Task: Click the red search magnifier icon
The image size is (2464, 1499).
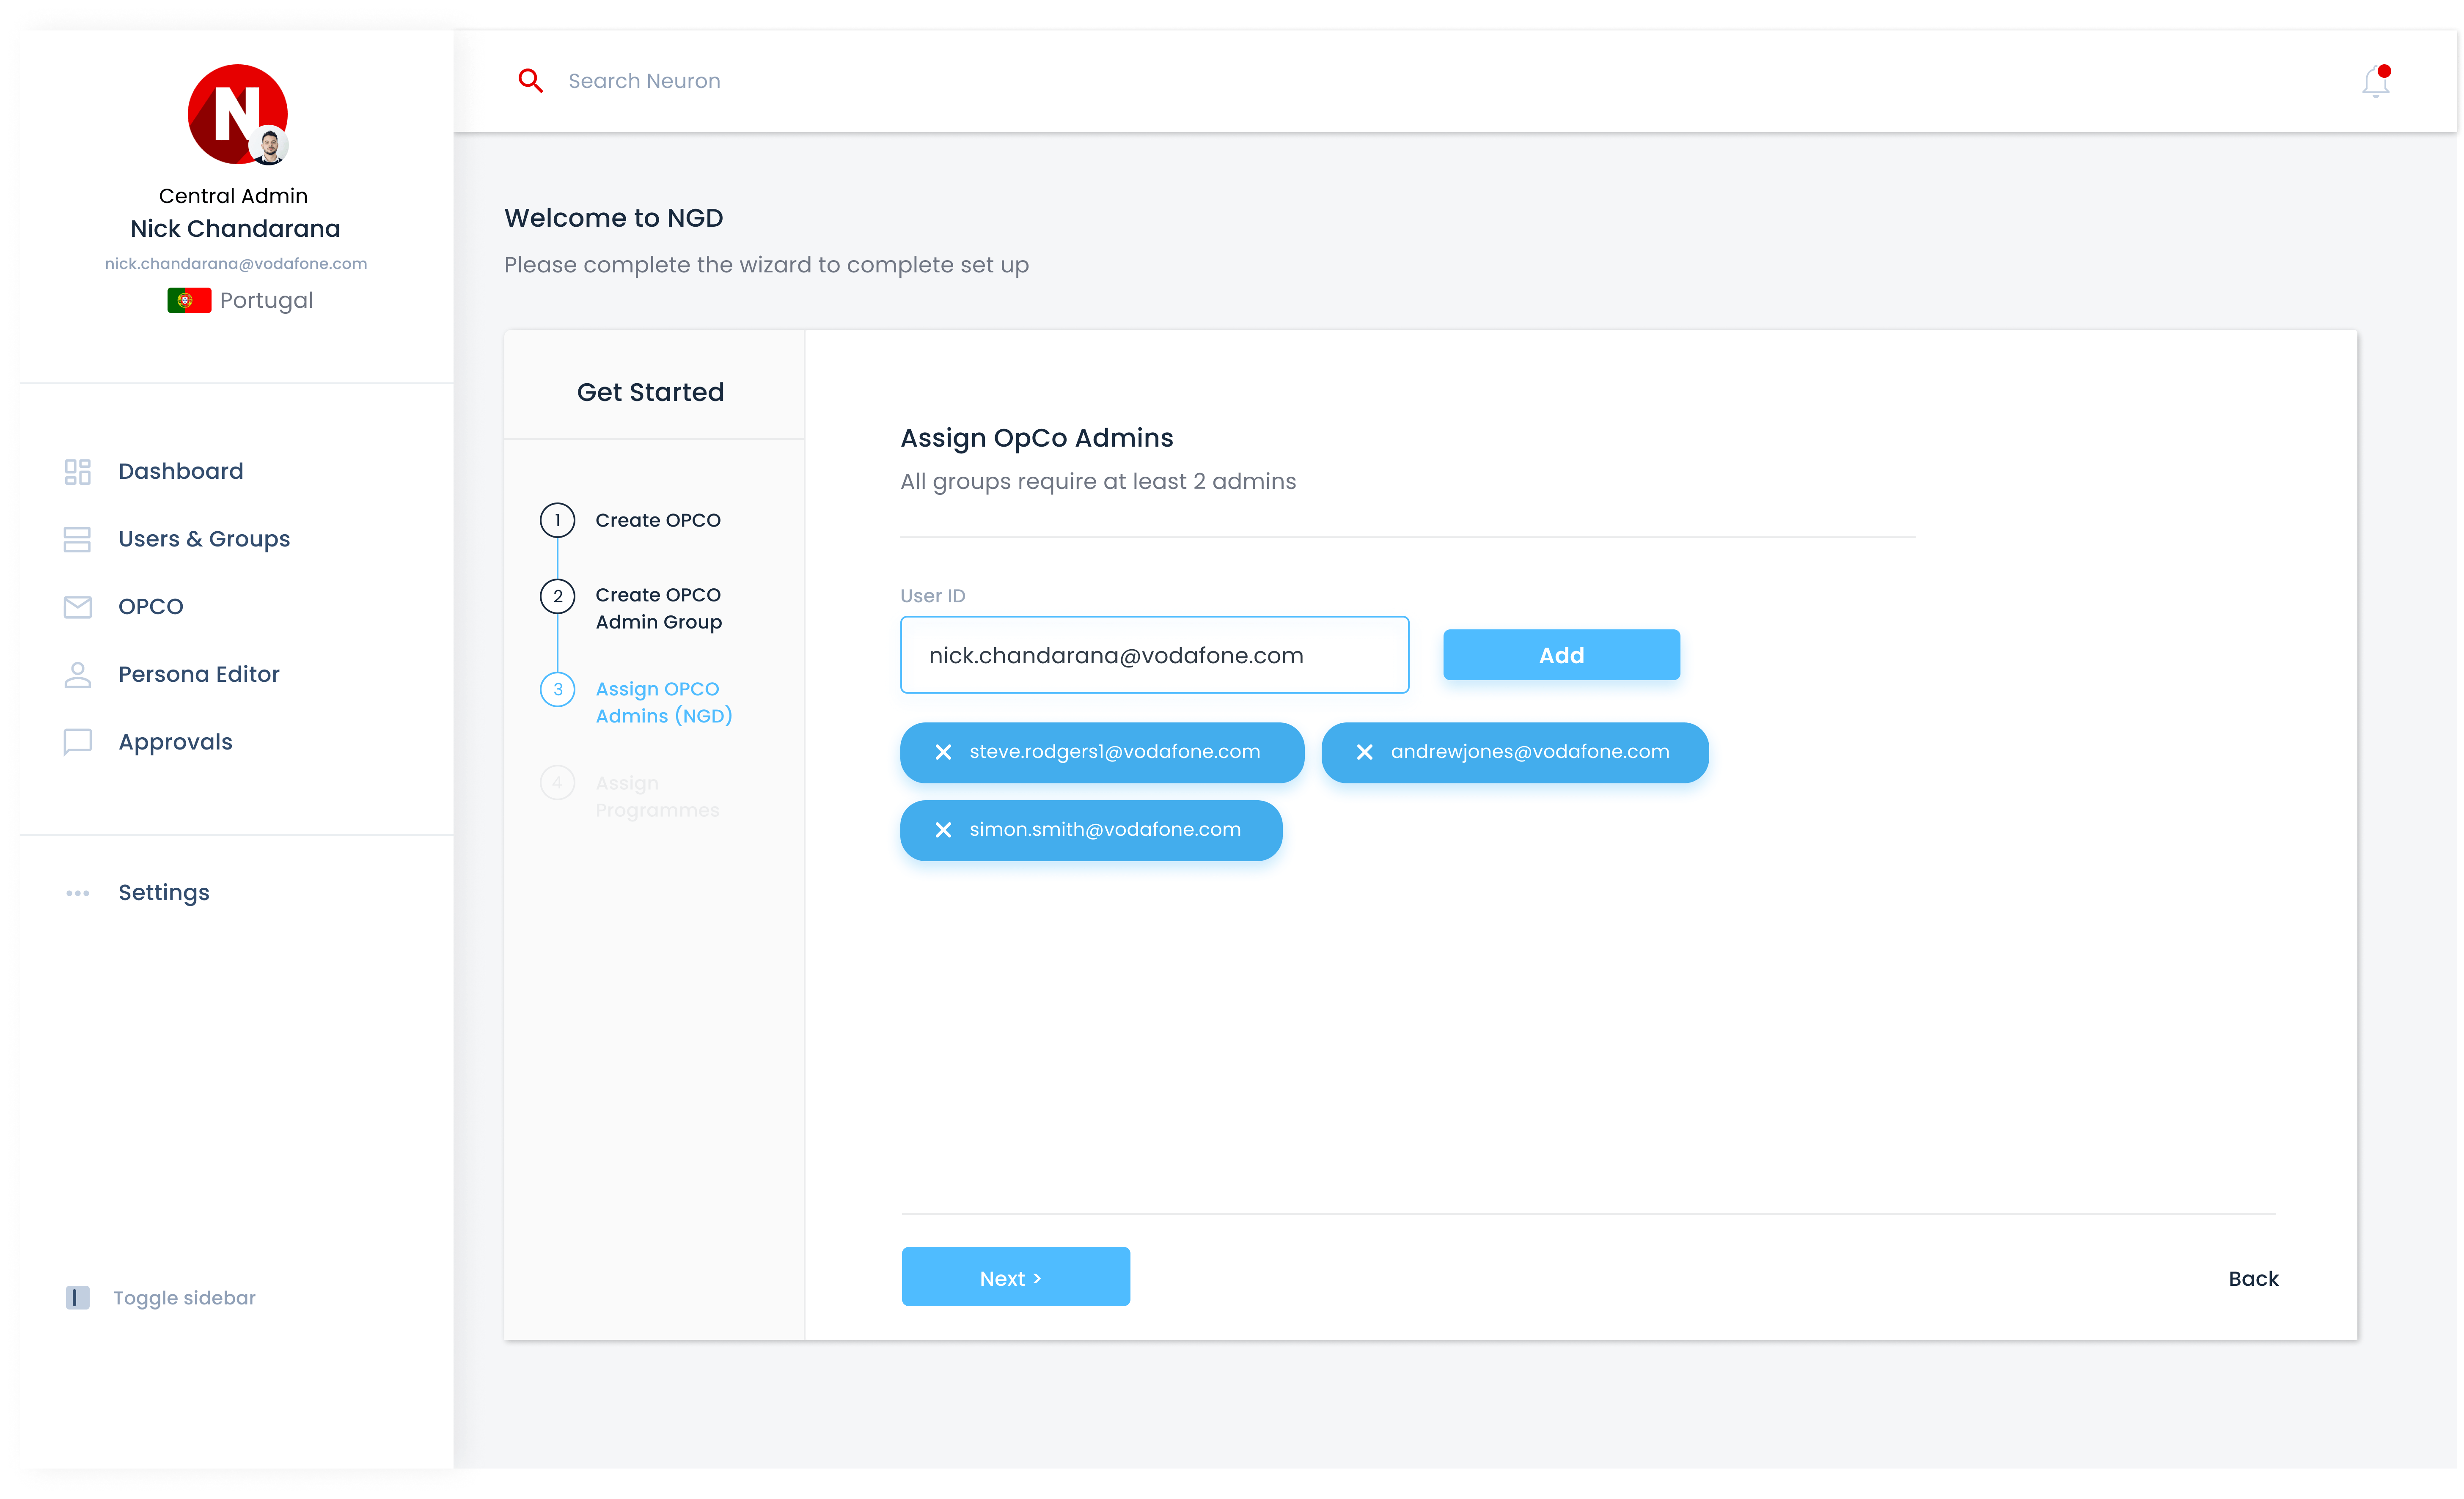Action: pos(530,81)
